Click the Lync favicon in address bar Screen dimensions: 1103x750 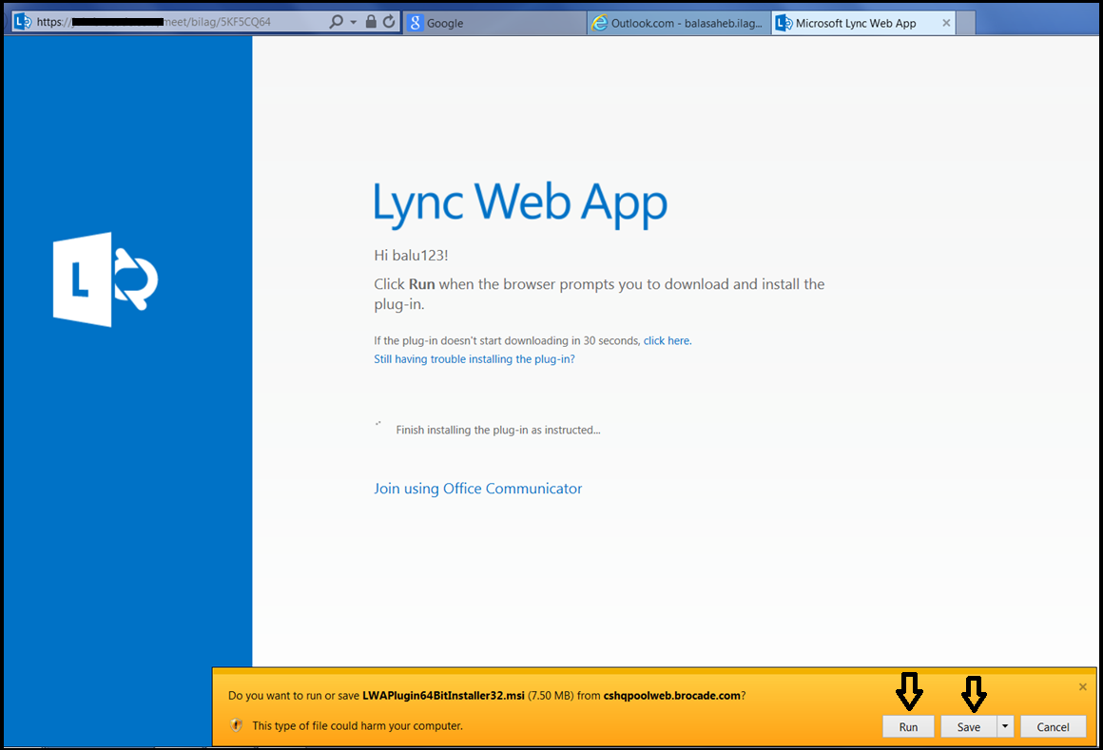coord(23,22)
